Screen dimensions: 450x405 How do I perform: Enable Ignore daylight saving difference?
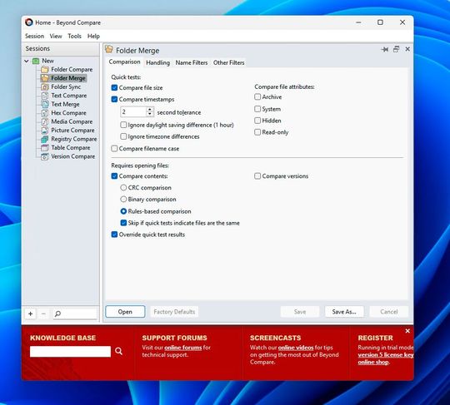click(x=123, y=125)
